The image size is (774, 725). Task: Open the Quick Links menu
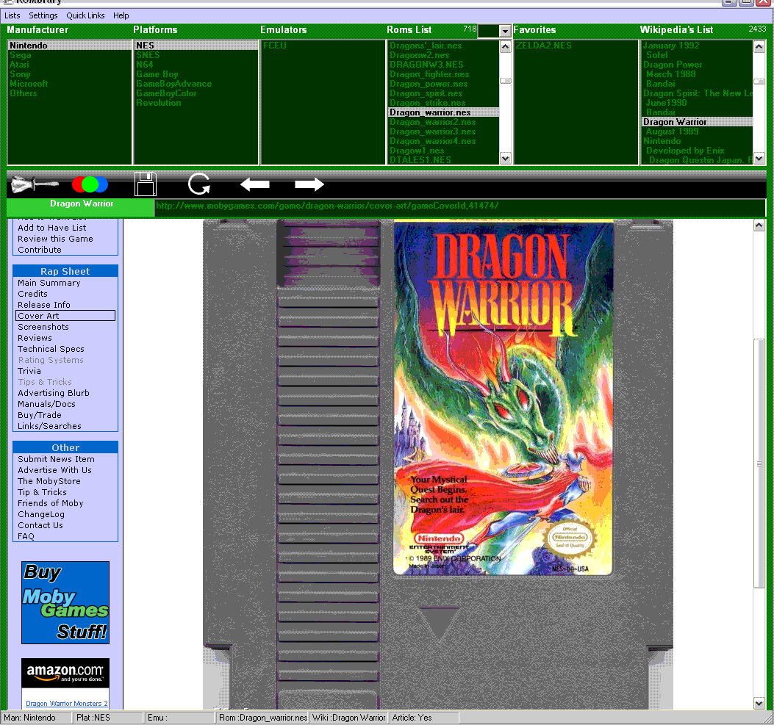click(85, 15)
